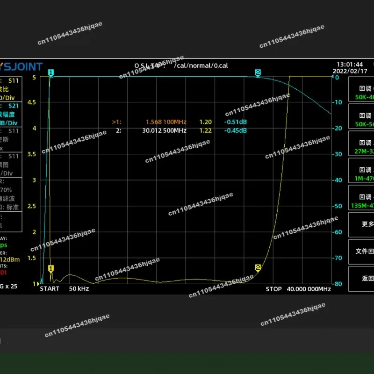The image size is (374, 374).
Task: Click the 13:01:44 clock display
Action: (350, 65)
